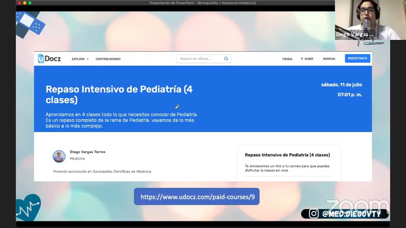Click the Presentación de PowerPoint window title
The width and height of the screenshot is (406, 228).
[x=203, y=3]
